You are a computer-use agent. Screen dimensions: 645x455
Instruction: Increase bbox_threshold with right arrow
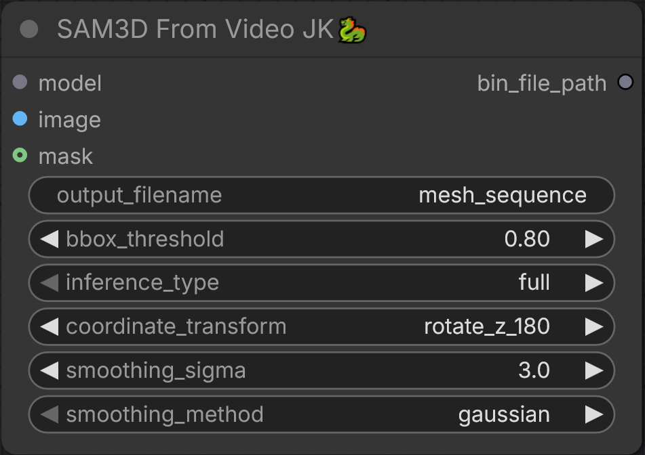pyautogui.click(x=594, y=239)
